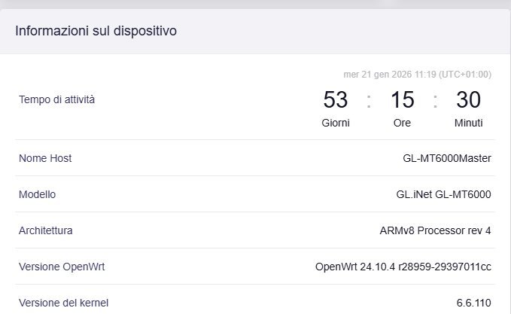Click the uptime hours number 15

coord(403,99)
